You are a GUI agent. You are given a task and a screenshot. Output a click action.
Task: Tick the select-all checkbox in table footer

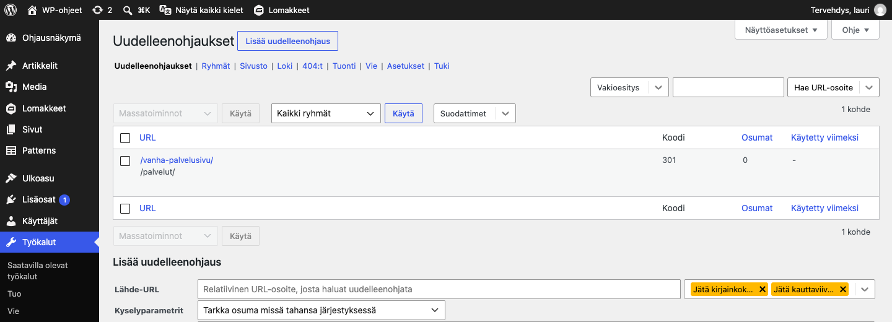pyautogui.click(x=125, y=209)
